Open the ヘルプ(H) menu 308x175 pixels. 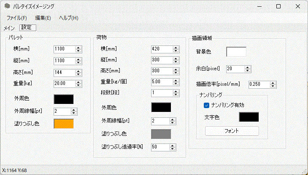[68, 18]
